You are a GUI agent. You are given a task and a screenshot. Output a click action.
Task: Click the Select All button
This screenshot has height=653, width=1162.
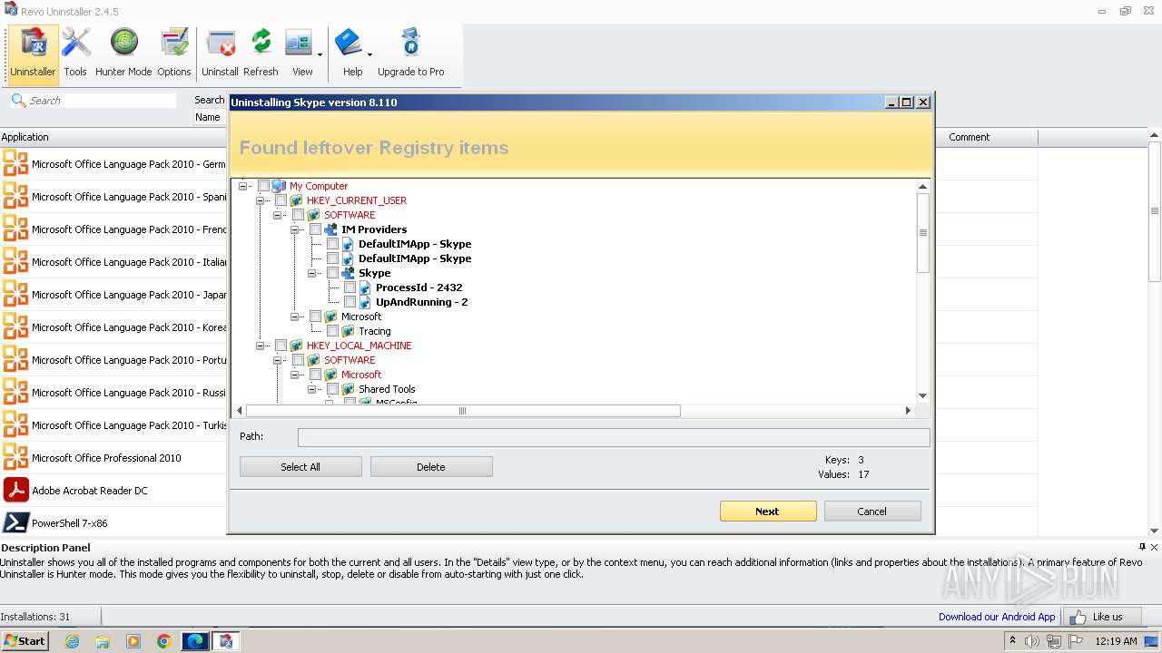(x=300, y=467)
